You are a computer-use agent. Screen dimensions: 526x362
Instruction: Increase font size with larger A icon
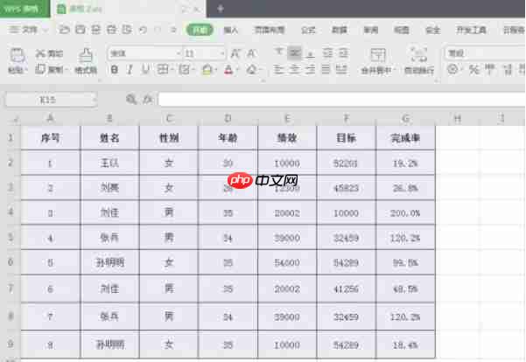[235, 53]
